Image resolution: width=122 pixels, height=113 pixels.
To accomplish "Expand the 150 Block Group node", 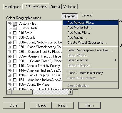I will (9, 75).
